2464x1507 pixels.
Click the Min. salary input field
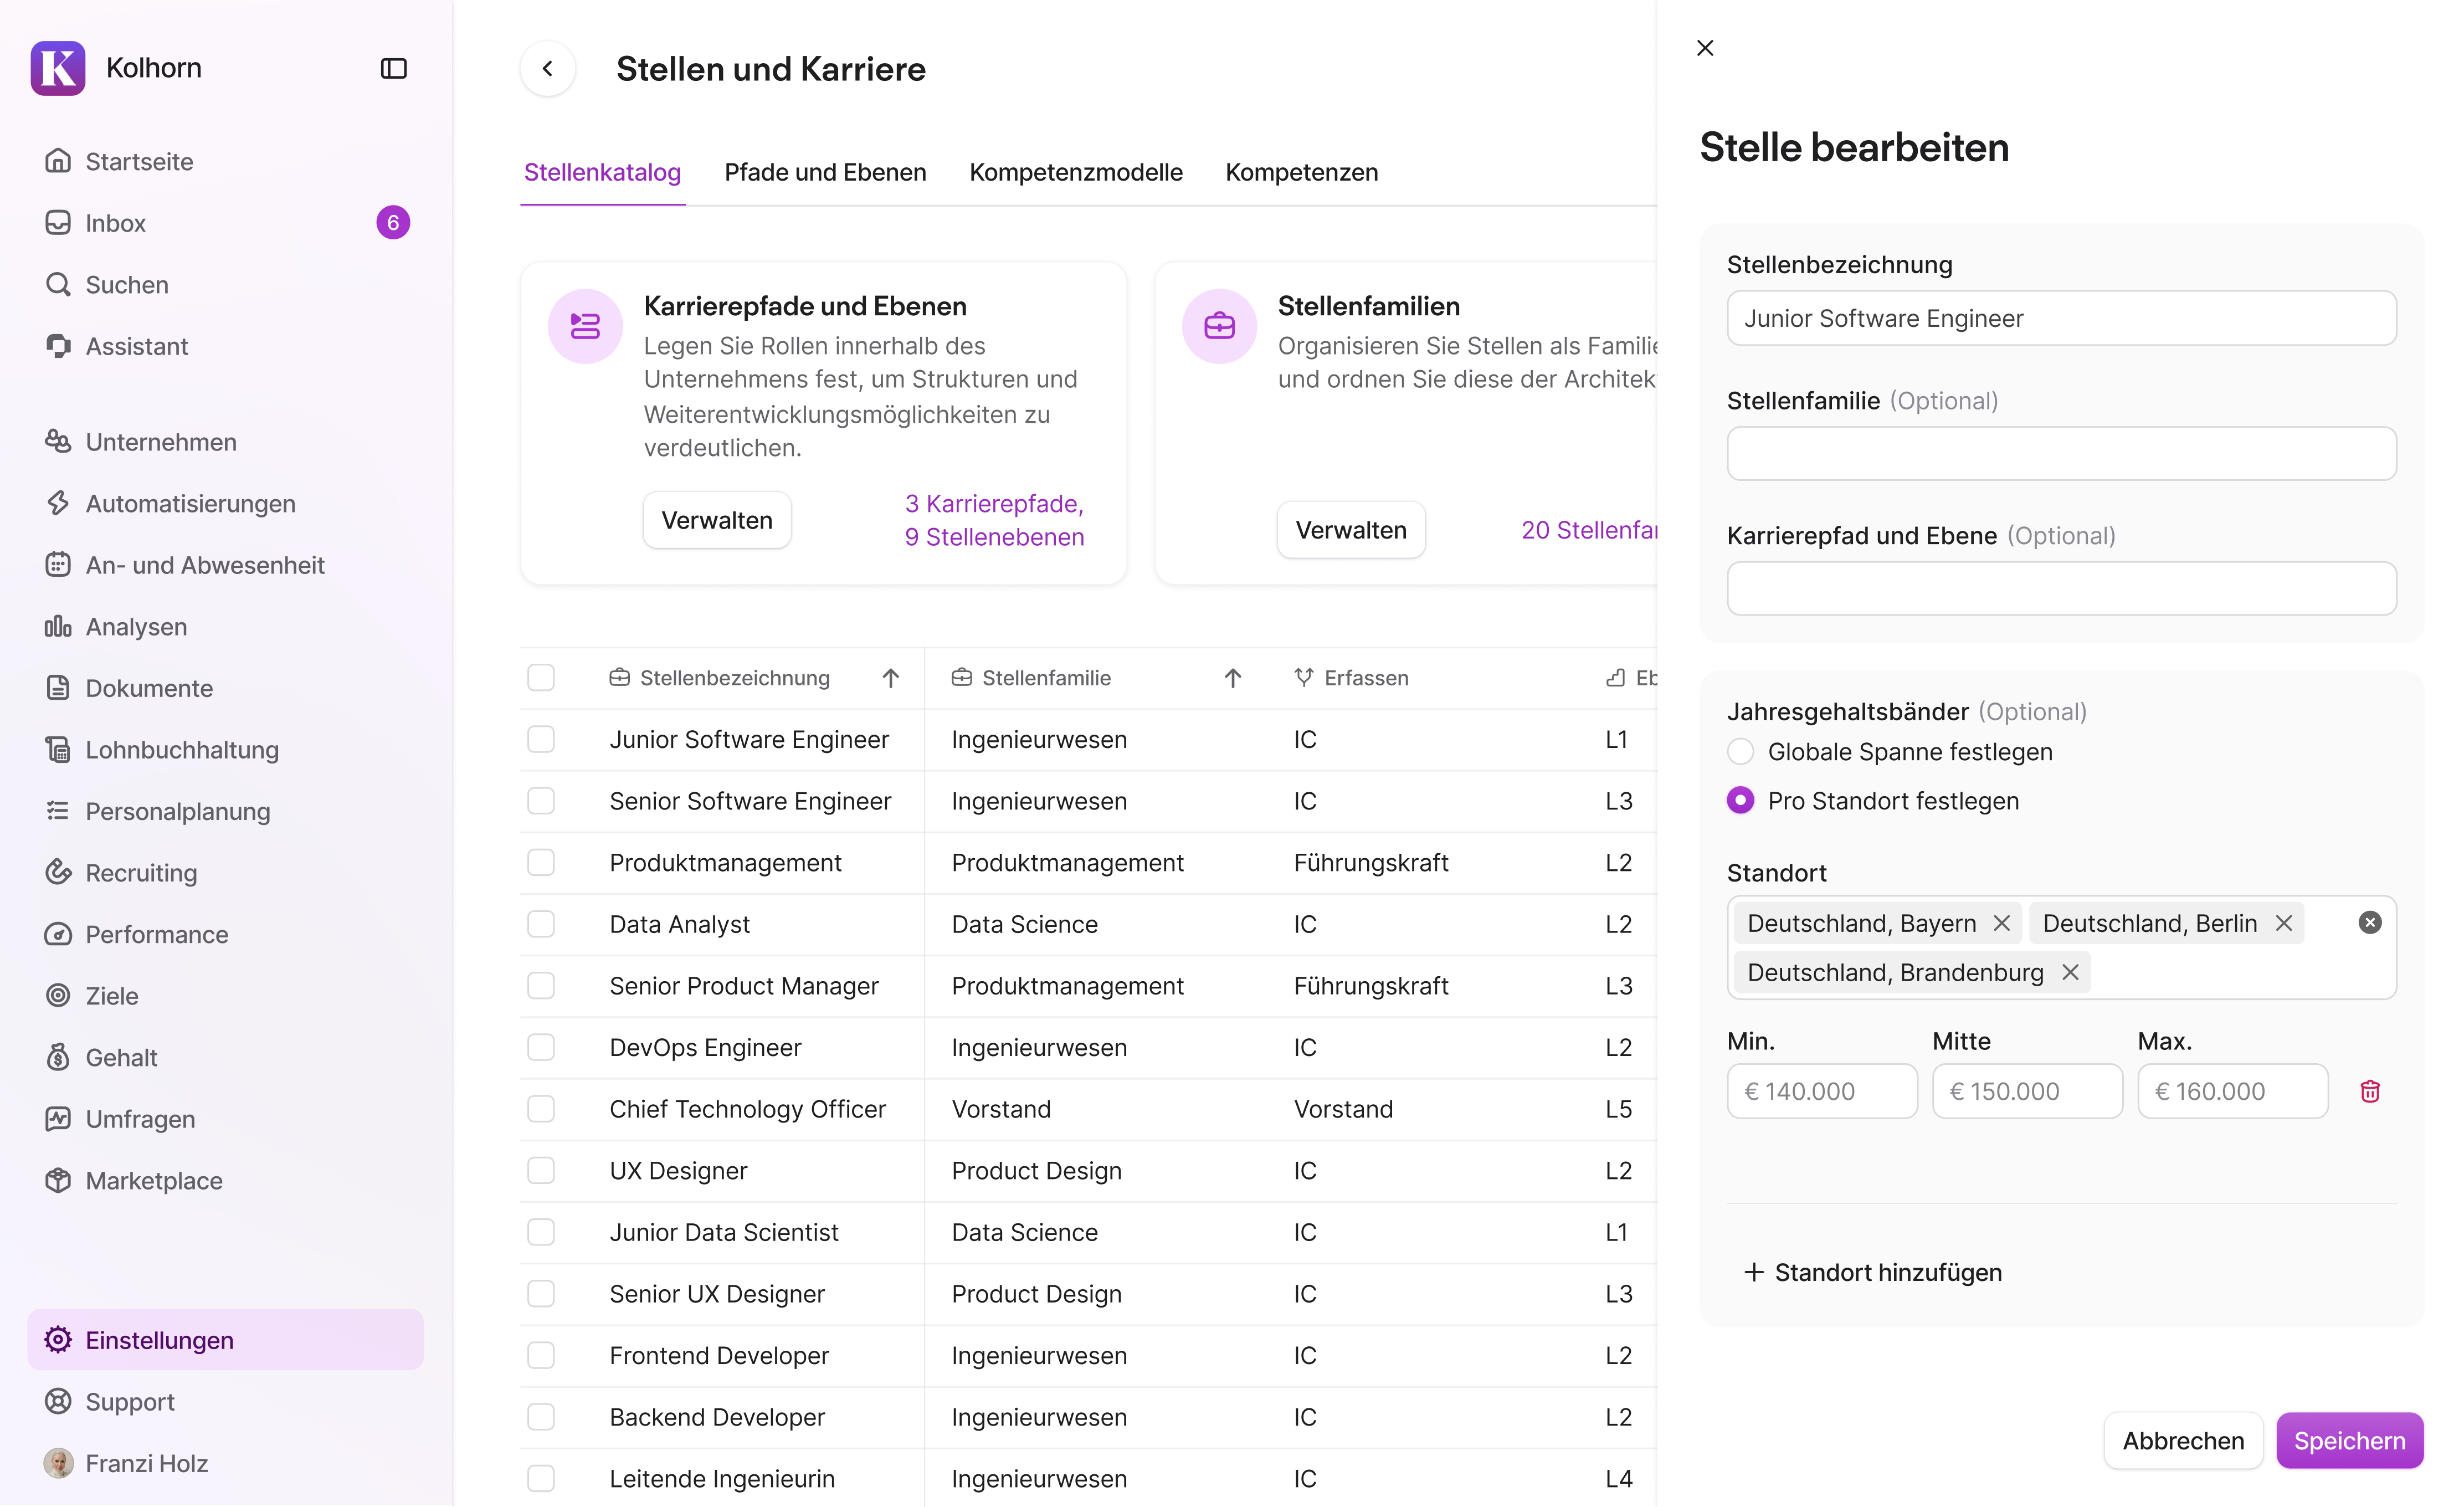point(1821,1091)
